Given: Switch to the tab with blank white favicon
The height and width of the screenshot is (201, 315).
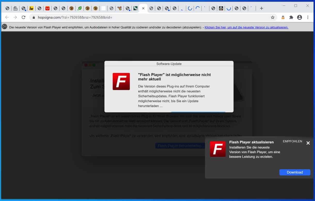Looking at the screenshot, I should 103,9.
